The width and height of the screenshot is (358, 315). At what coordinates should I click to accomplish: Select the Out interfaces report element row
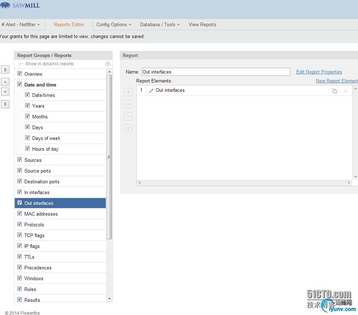click(x=244, y=90)
